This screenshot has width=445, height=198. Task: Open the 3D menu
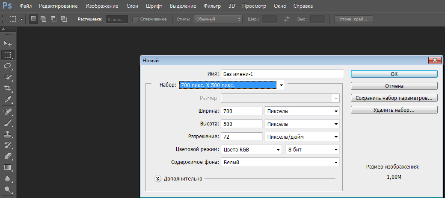[x=231, y=6]
